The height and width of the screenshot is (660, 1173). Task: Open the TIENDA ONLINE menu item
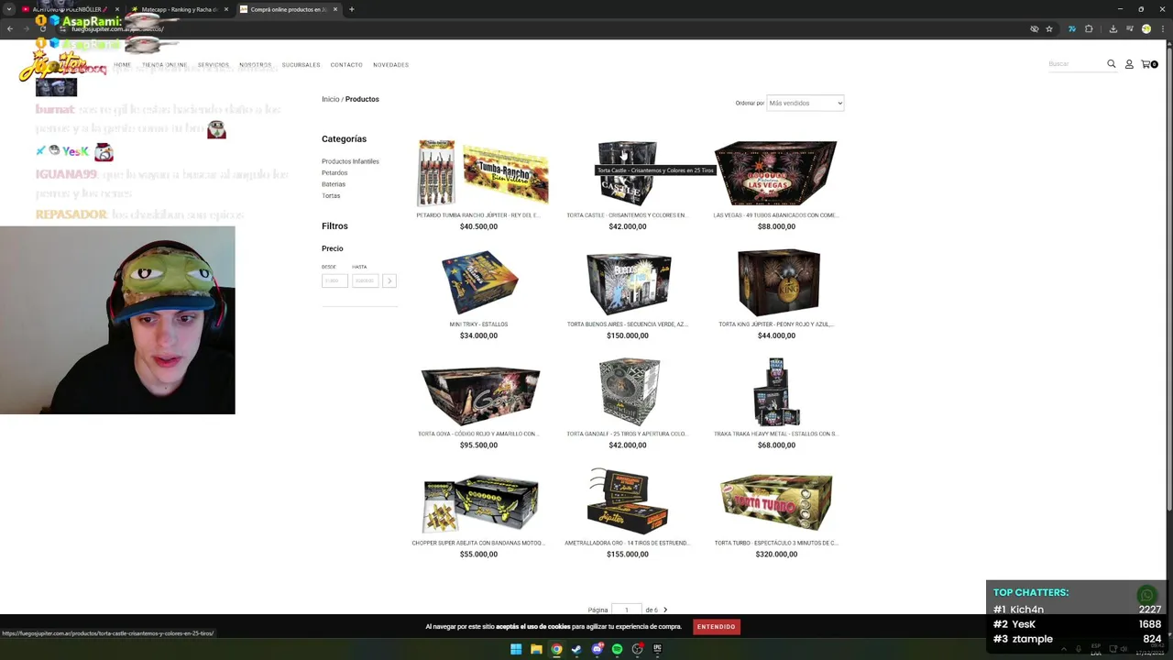click(x=164, y=65)
